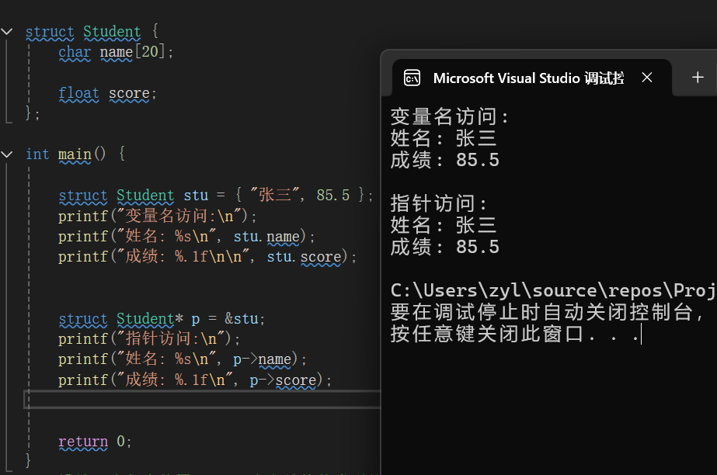This screenshot has width=717, height=475.
Task: Click the float keyword in the struct
Action: click(78, 93)
